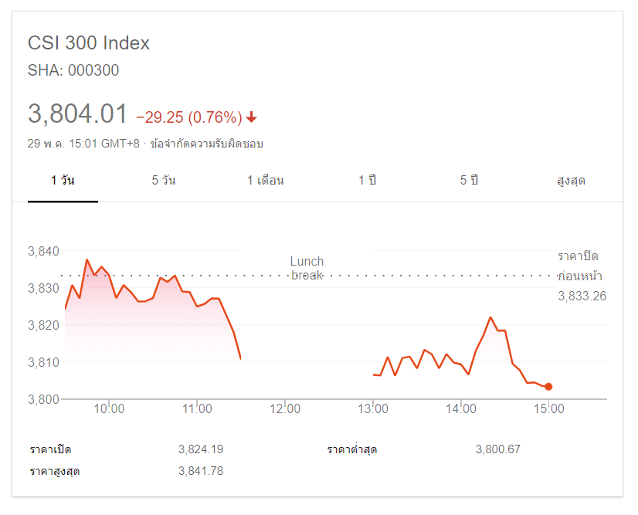Click the day high value 3,841.78
The height and width of the screenshot is (515, 638).
pos(200,470)
